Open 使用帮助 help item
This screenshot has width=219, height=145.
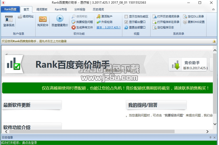coord(80,16)
